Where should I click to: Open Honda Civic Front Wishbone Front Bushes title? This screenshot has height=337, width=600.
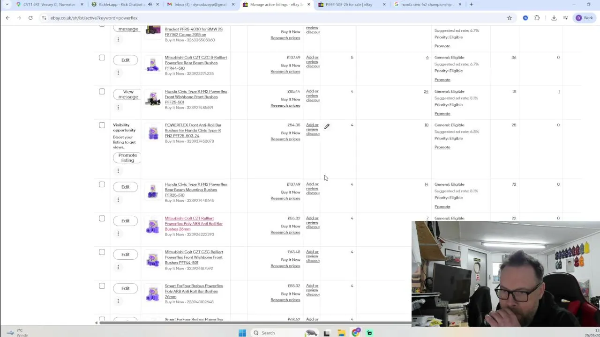tap(196, 97)
